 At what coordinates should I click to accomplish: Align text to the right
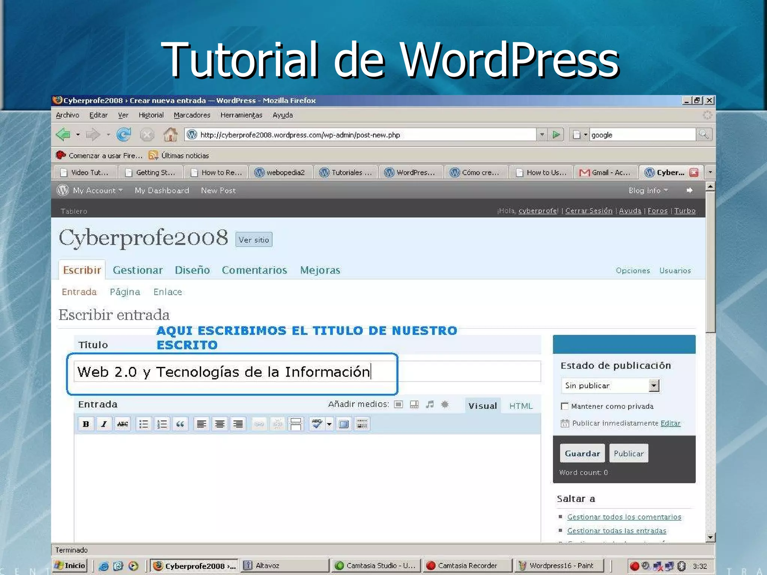[x=238, y=424]
